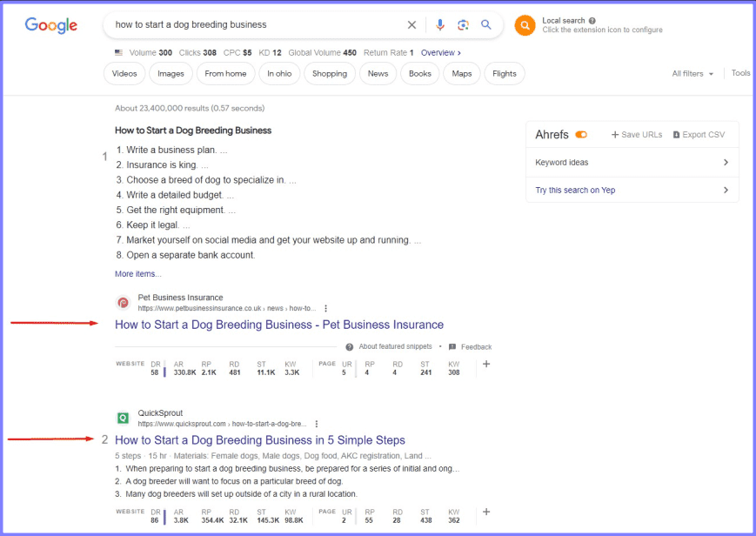Select the Books filter chip
Viewport: 756px width, 536px height.
pyautogui.click(x=420, y=73)
